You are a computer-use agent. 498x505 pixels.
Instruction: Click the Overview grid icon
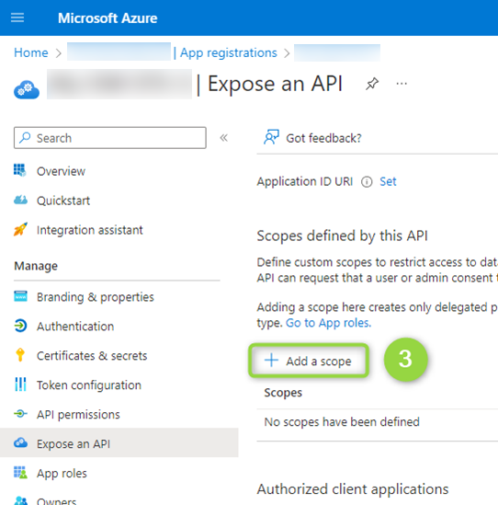(20, 170)
